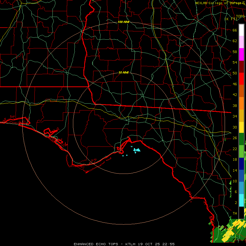Click the 50 value on the color scale
Viewport: 246px width, 246px height.
[x=235, y=73]
